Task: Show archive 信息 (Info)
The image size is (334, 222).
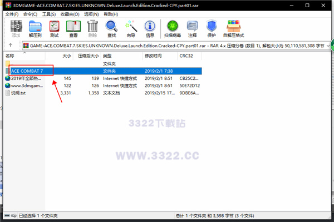Action: click(x=150, y=29)
